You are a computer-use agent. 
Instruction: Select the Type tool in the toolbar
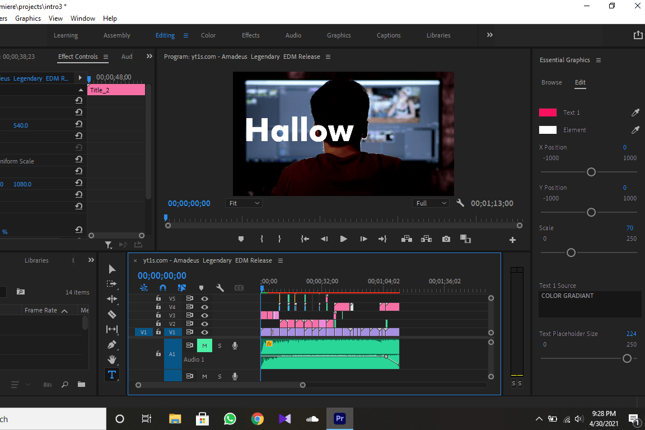point(112,375)
